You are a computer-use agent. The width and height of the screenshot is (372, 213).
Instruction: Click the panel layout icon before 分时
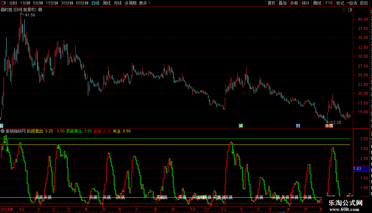point(4,3)
